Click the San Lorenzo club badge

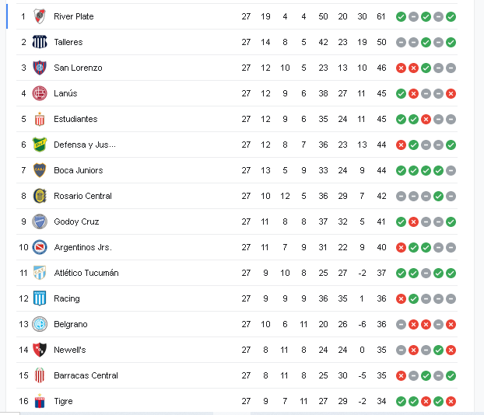click(x=40, y=68)
